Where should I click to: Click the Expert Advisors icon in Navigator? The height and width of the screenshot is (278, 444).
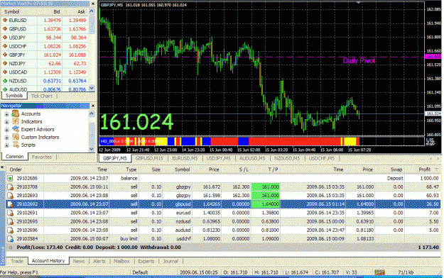(16, 129)
